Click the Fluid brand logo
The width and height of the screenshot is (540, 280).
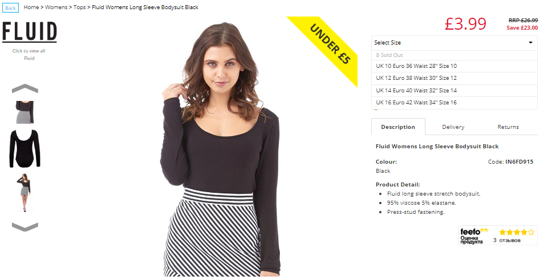[x=29, y=32]
